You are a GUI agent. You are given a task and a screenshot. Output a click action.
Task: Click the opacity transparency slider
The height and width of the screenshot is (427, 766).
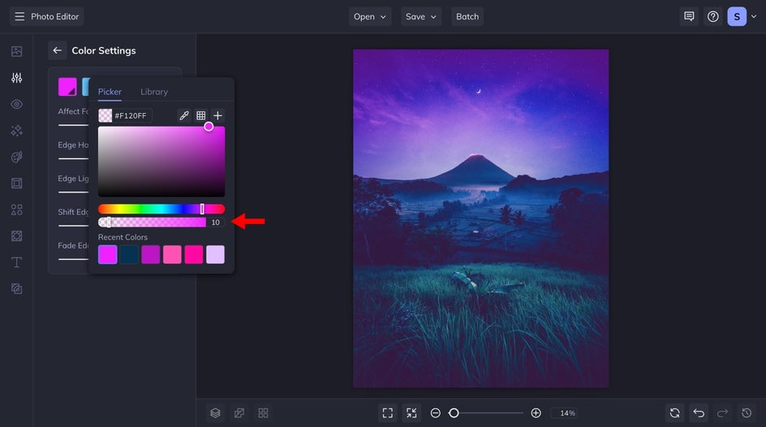[x=152, y=222]
